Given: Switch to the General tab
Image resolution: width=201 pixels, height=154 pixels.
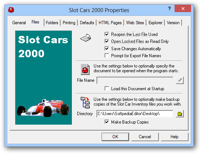Looking at the screenshot, I should pos(19,23).
